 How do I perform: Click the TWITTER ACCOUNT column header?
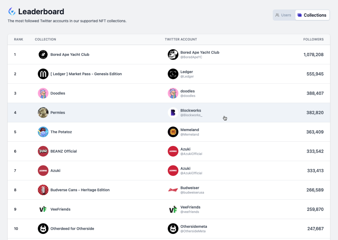[181, 39]
